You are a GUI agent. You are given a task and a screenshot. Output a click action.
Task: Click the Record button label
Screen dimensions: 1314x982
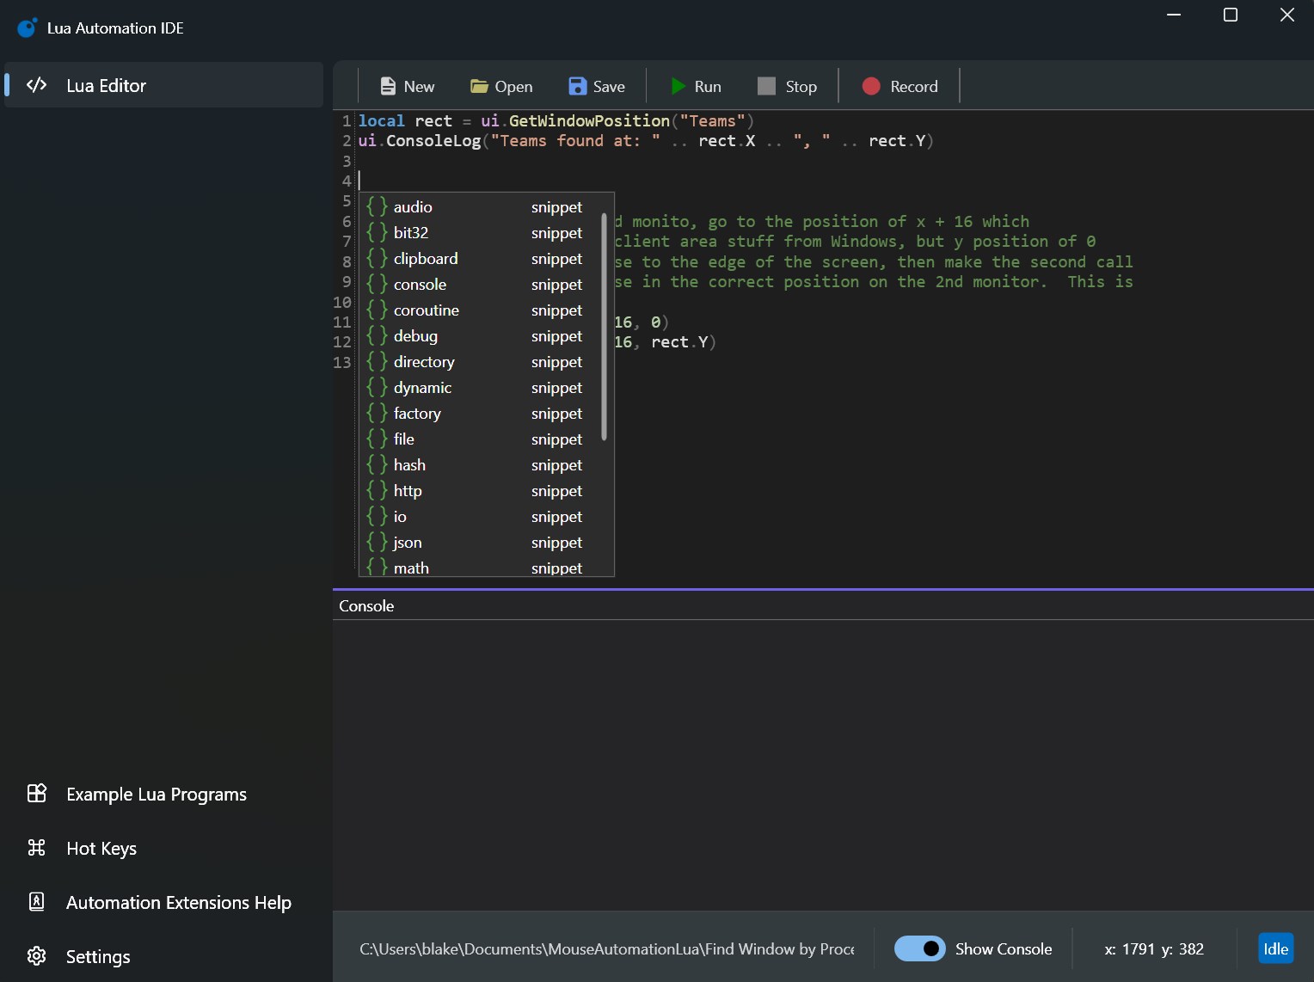(x=914, y=86)
